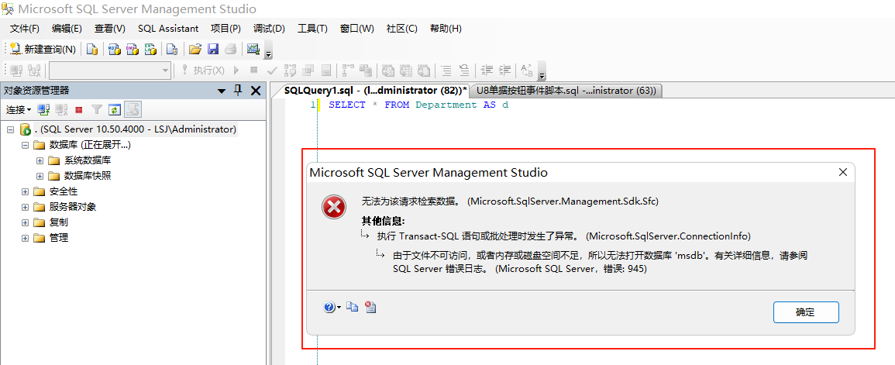
Task: Click the Parse checkmark icon
Action: 272,71
